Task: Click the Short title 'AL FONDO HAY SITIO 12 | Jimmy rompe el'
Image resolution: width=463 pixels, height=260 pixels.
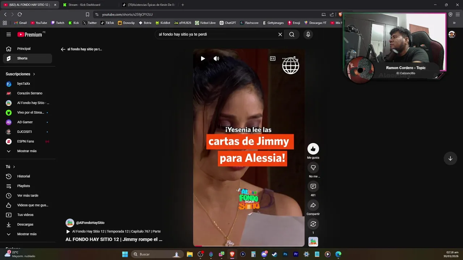Action: point(114,239)
